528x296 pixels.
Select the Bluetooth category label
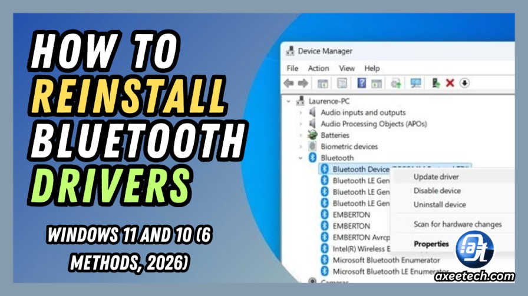point(337,158)
